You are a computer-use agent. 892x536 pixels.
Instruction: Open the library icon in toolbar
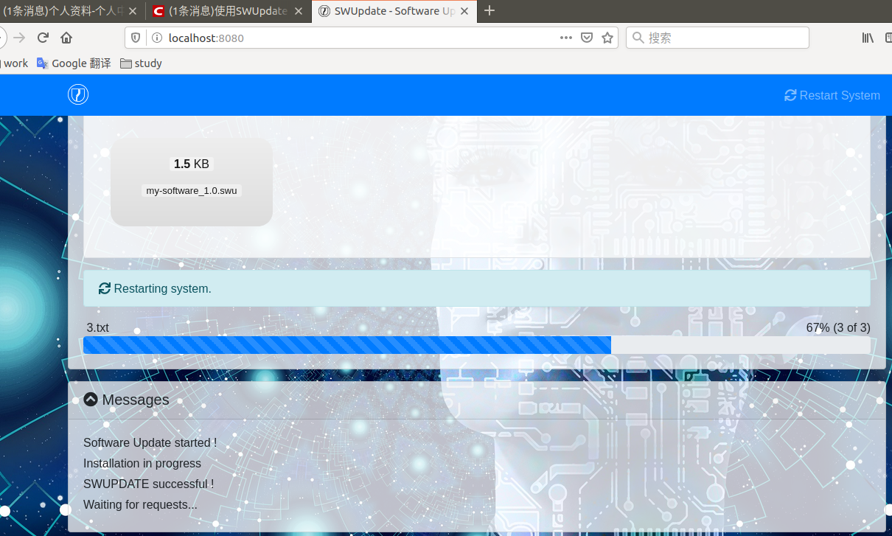tap(868, 38)
